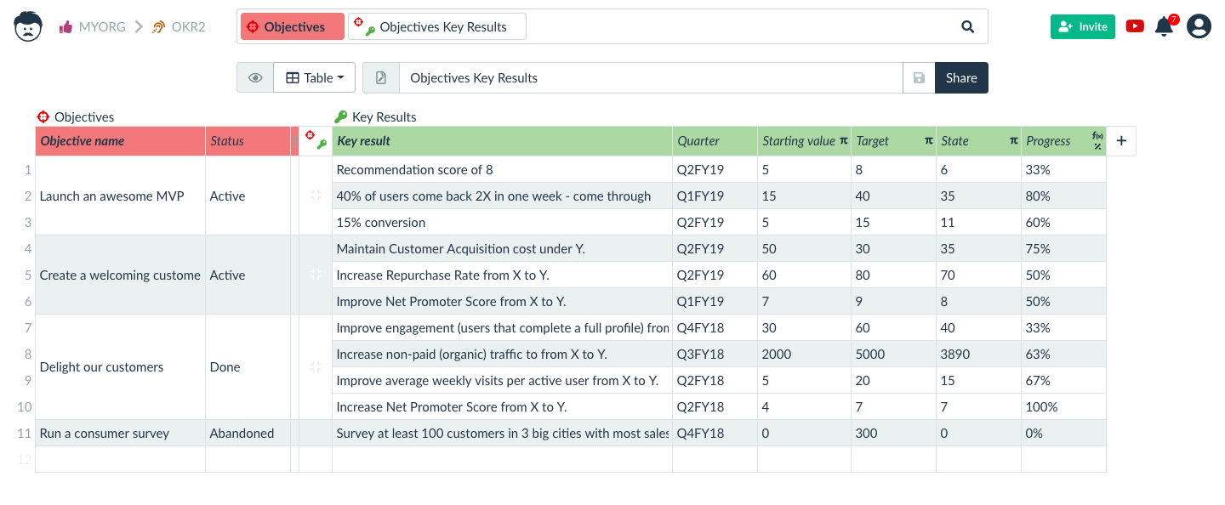Click the link icon in table header
1225x505 pixels.
click(x=316, y=141)
